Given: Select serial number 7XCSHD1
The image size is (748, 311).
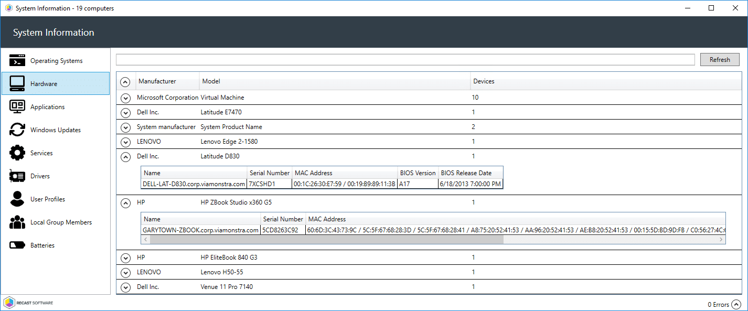Looking at the screenshot, I should [x=269, y=184].
